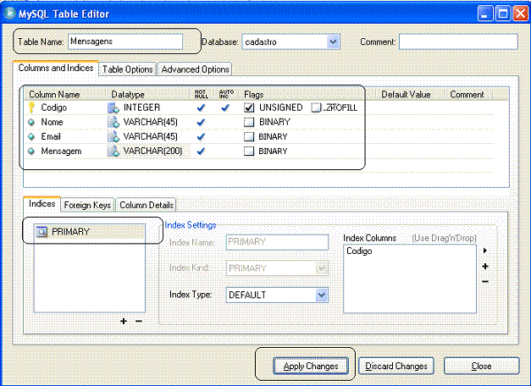This screenshot has width=531, height=386.
Task: Click the Apply Changes button
Action: point(311,366)
